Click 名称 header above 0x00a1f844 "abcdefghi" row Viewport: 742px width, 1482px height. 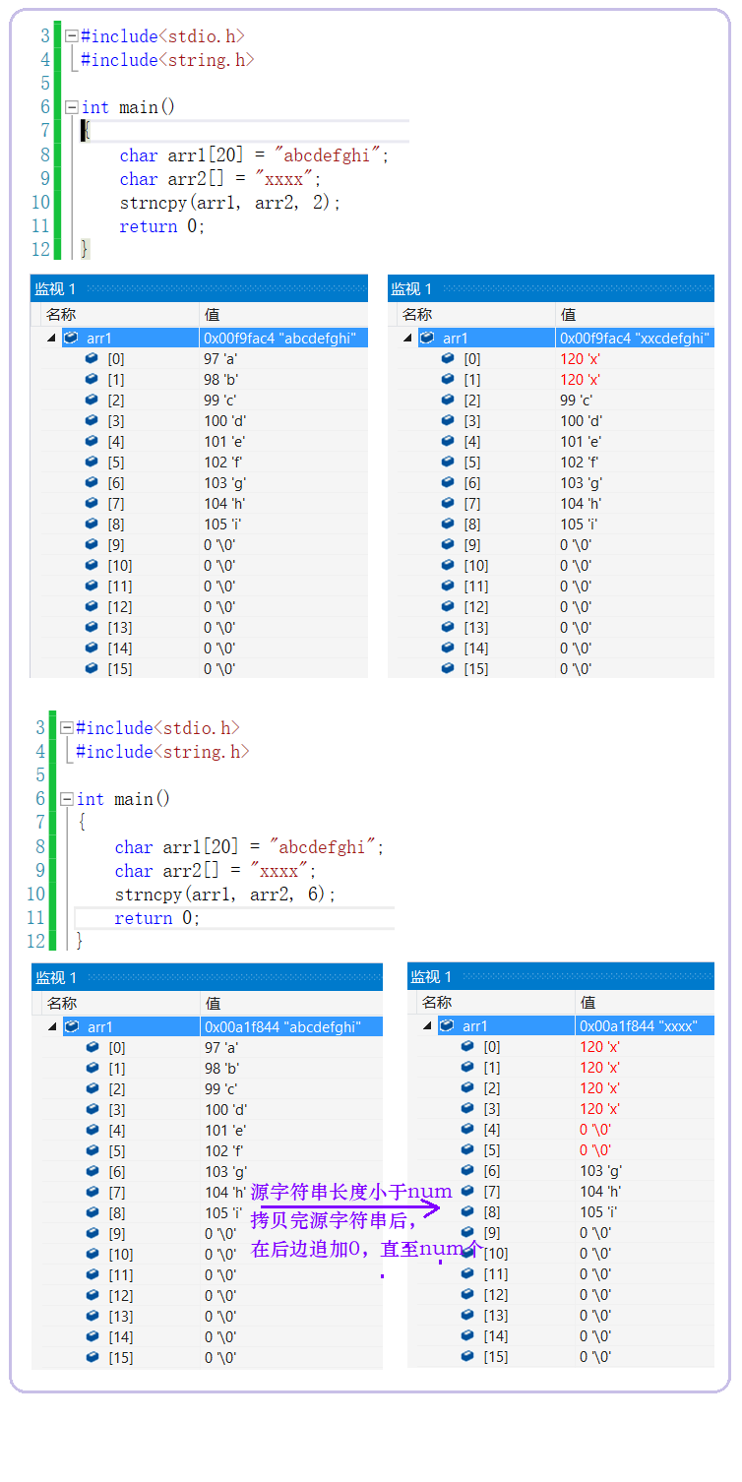(x=61, y=1003)
